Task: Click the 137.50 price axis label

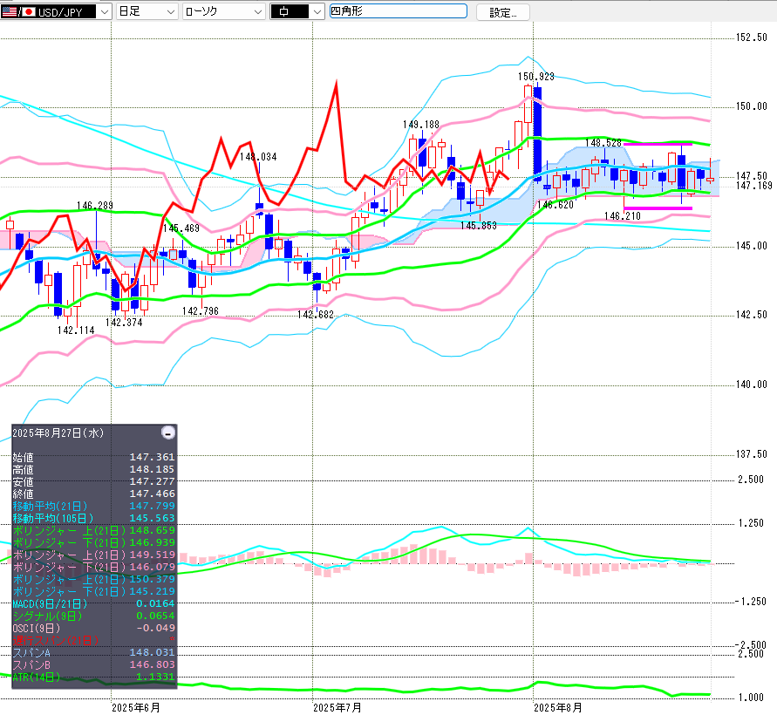Action: [751, 454]
